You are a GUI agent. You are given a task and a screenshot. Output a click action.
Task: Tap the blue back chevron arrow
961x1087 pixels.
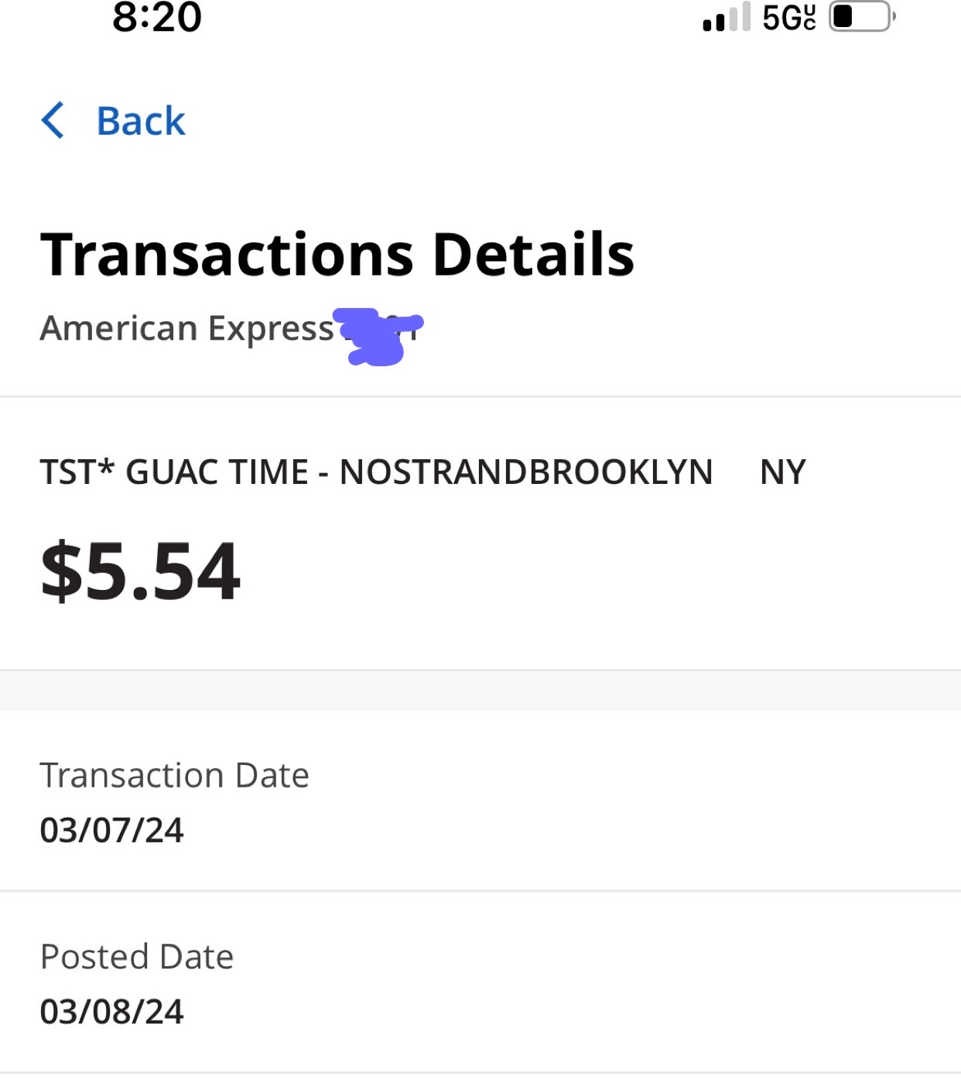(53, 121)
